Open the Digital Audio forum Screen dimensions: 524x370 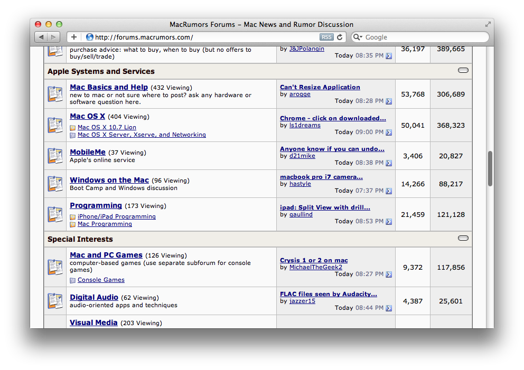[x=94, y=297]
